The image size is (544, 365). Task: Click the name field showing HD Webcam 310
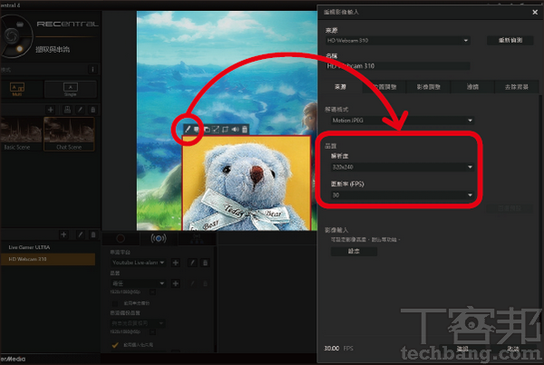(398, 66)
